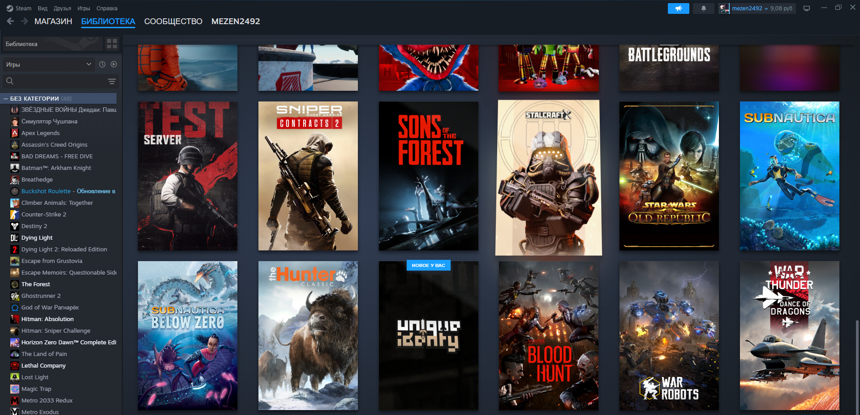Click the Симулятор Чушпана list icon
The image size is (860, 415).
point(15,122)
